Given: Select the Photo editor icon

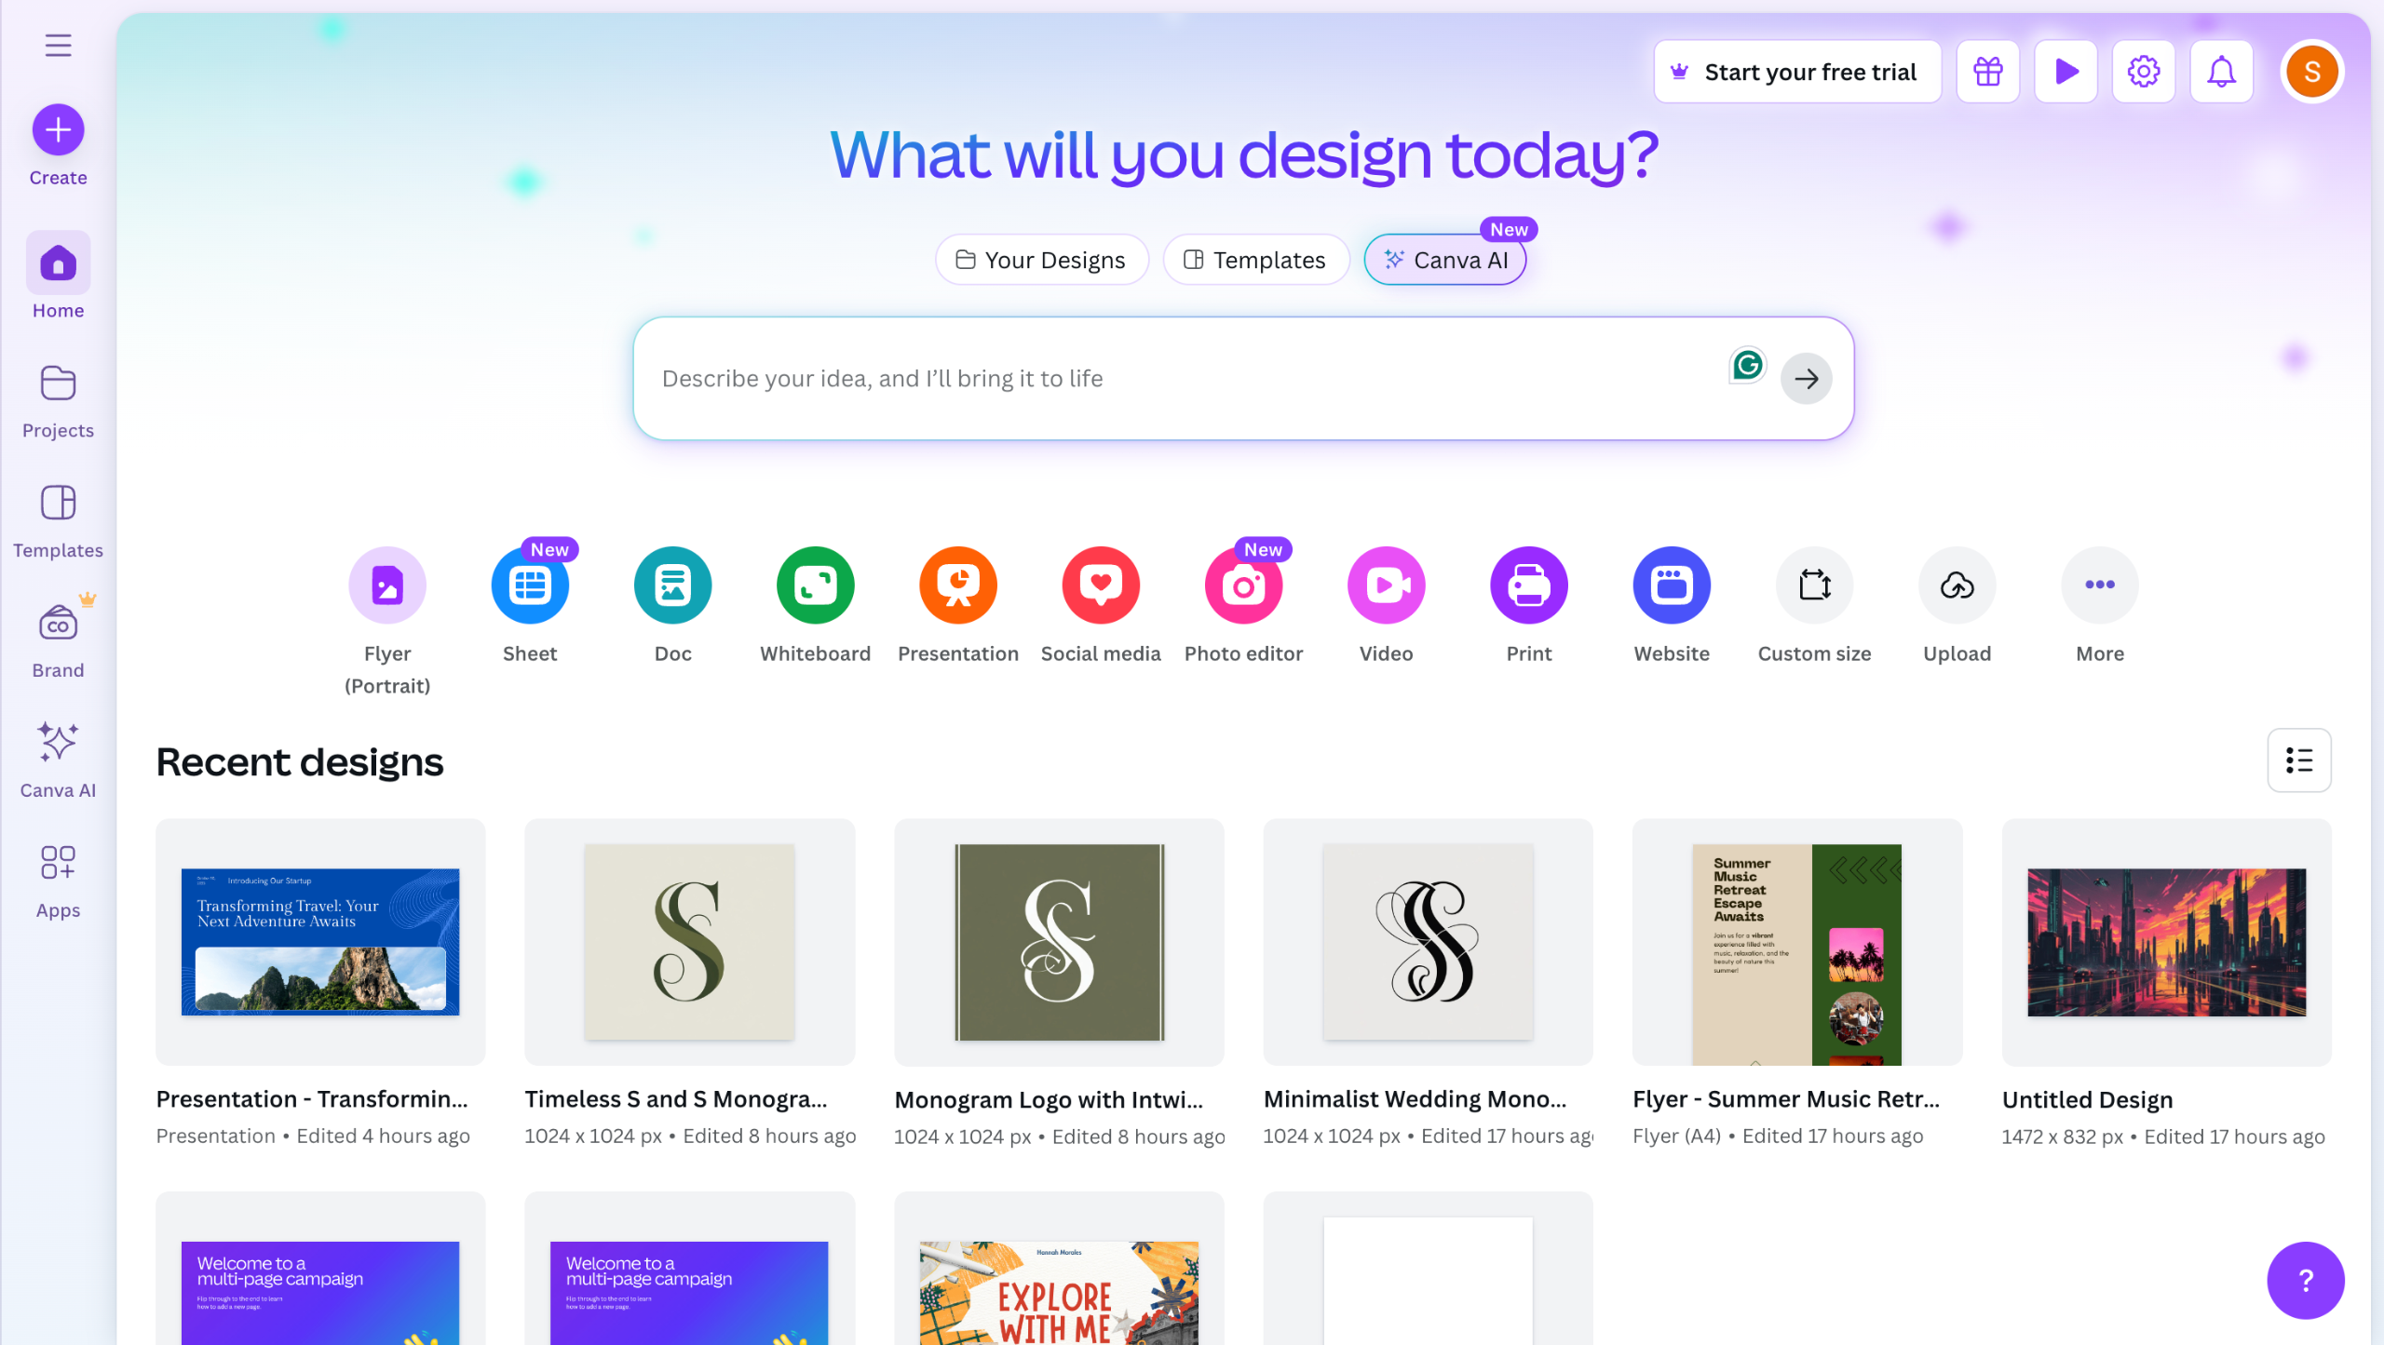Looking at the screenshot, I should [x=1243, y=585].
